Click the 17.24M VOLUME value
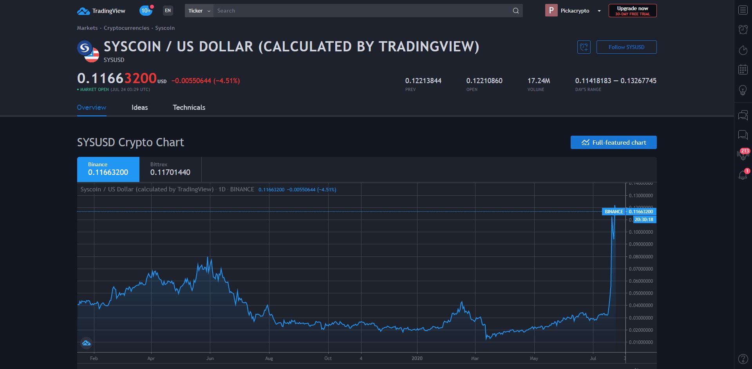The width and height of the screenshot is (752, 369). click(539, 81)
